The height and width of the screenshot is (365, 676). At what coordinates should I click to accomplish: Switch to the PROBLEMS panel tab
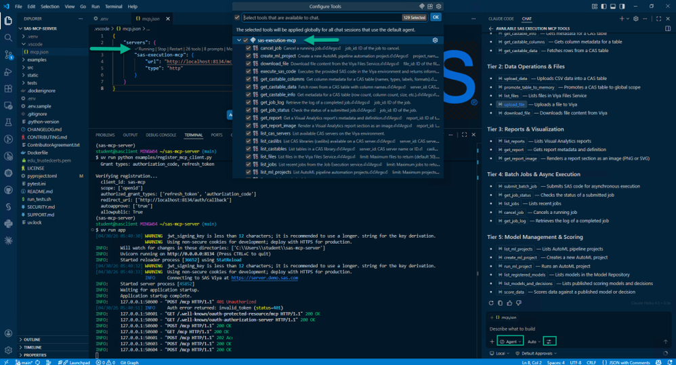[x=105, y=135]
